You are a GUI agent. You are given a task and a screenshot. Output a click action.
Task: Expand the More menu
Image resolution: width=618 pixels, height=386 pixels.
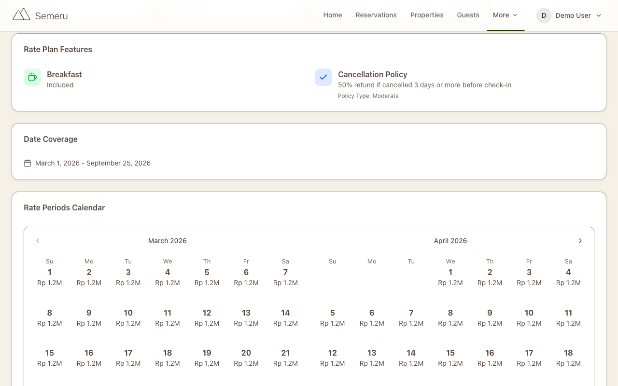[506, 15]
